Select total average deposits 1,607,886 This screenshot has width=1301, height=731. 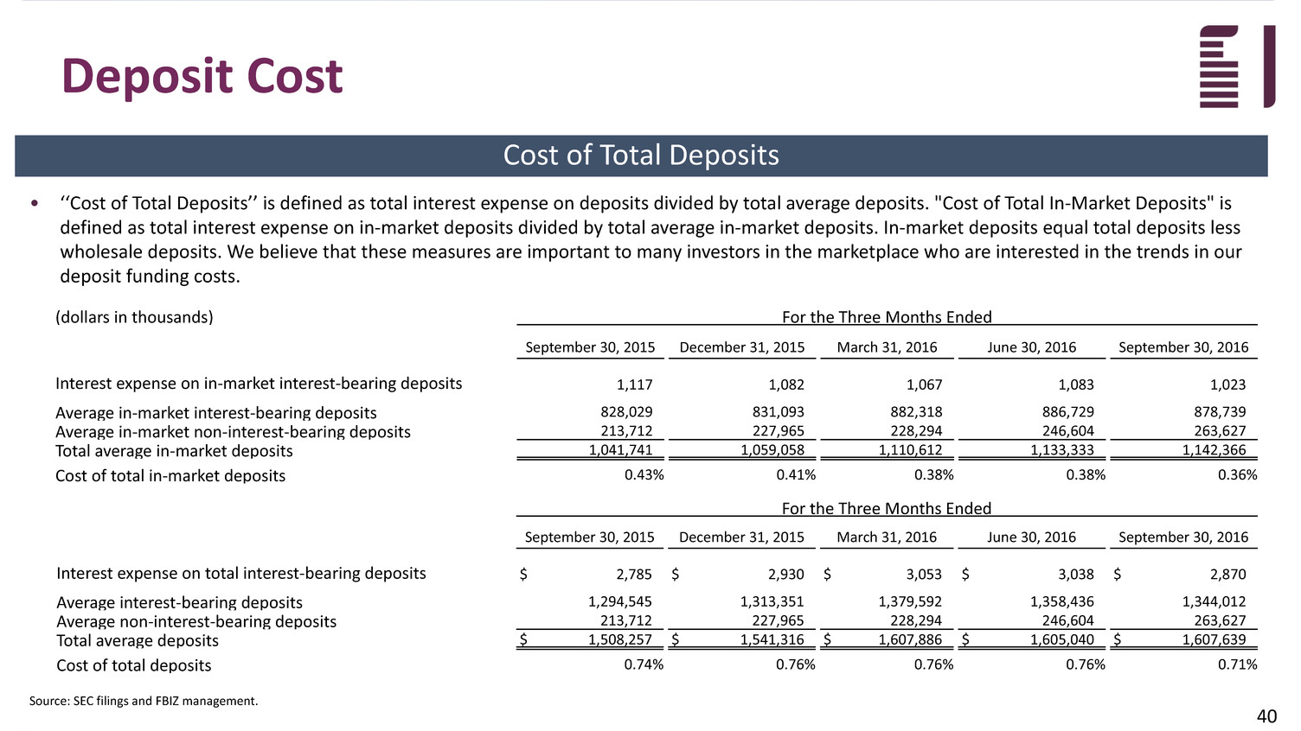coord(910,640)
